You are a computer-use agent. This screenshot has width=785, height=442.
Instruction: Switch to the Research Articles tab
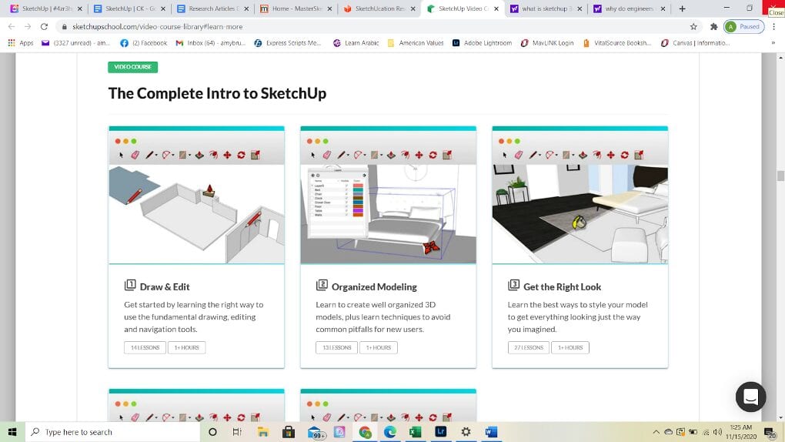pyautogui.click(x=212, y=8)
